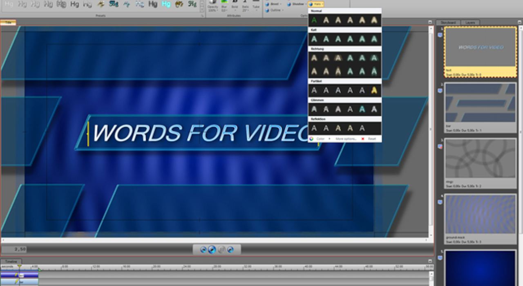Click the rewind-to-start playback button

click(x=203, y=250)
